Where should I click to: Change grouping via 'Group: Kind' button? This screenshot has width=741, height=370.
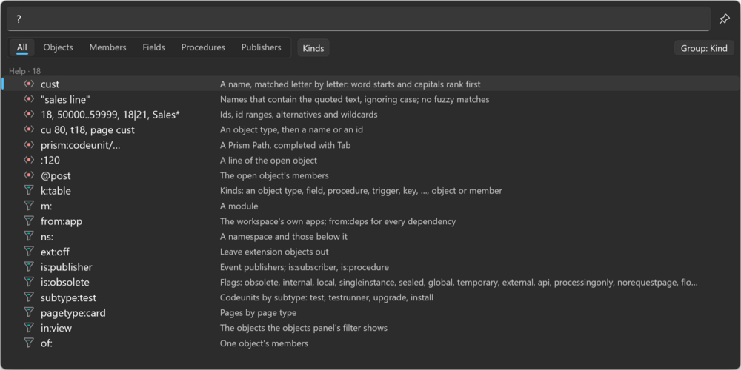click(704, 48)
